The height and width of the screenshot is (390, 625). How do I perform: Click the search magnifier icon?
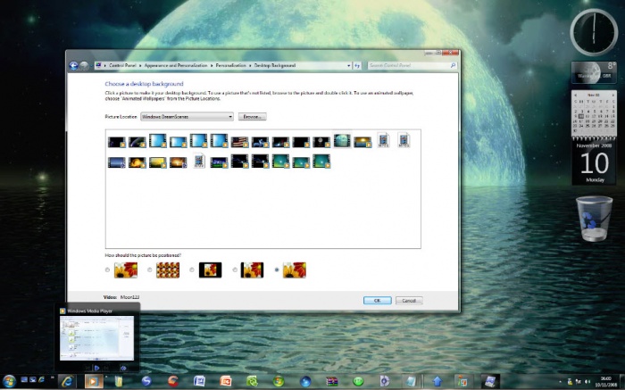[454, 65]
